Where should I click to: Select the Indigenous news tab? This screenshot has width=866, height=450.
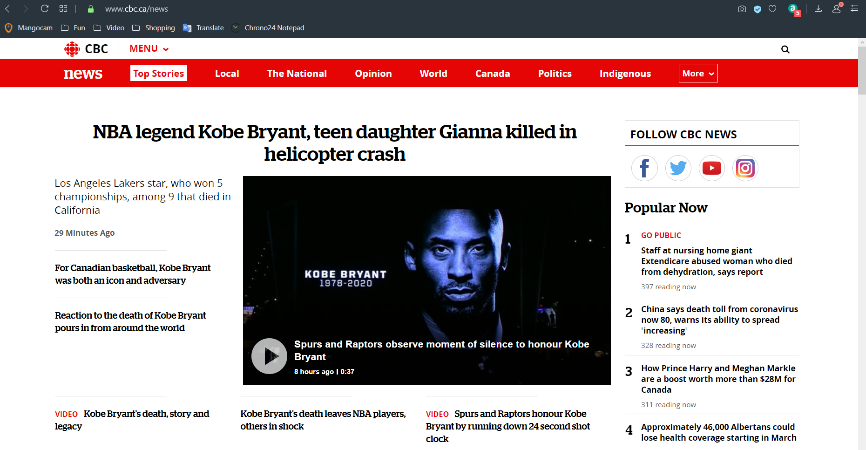coord(625,74)
